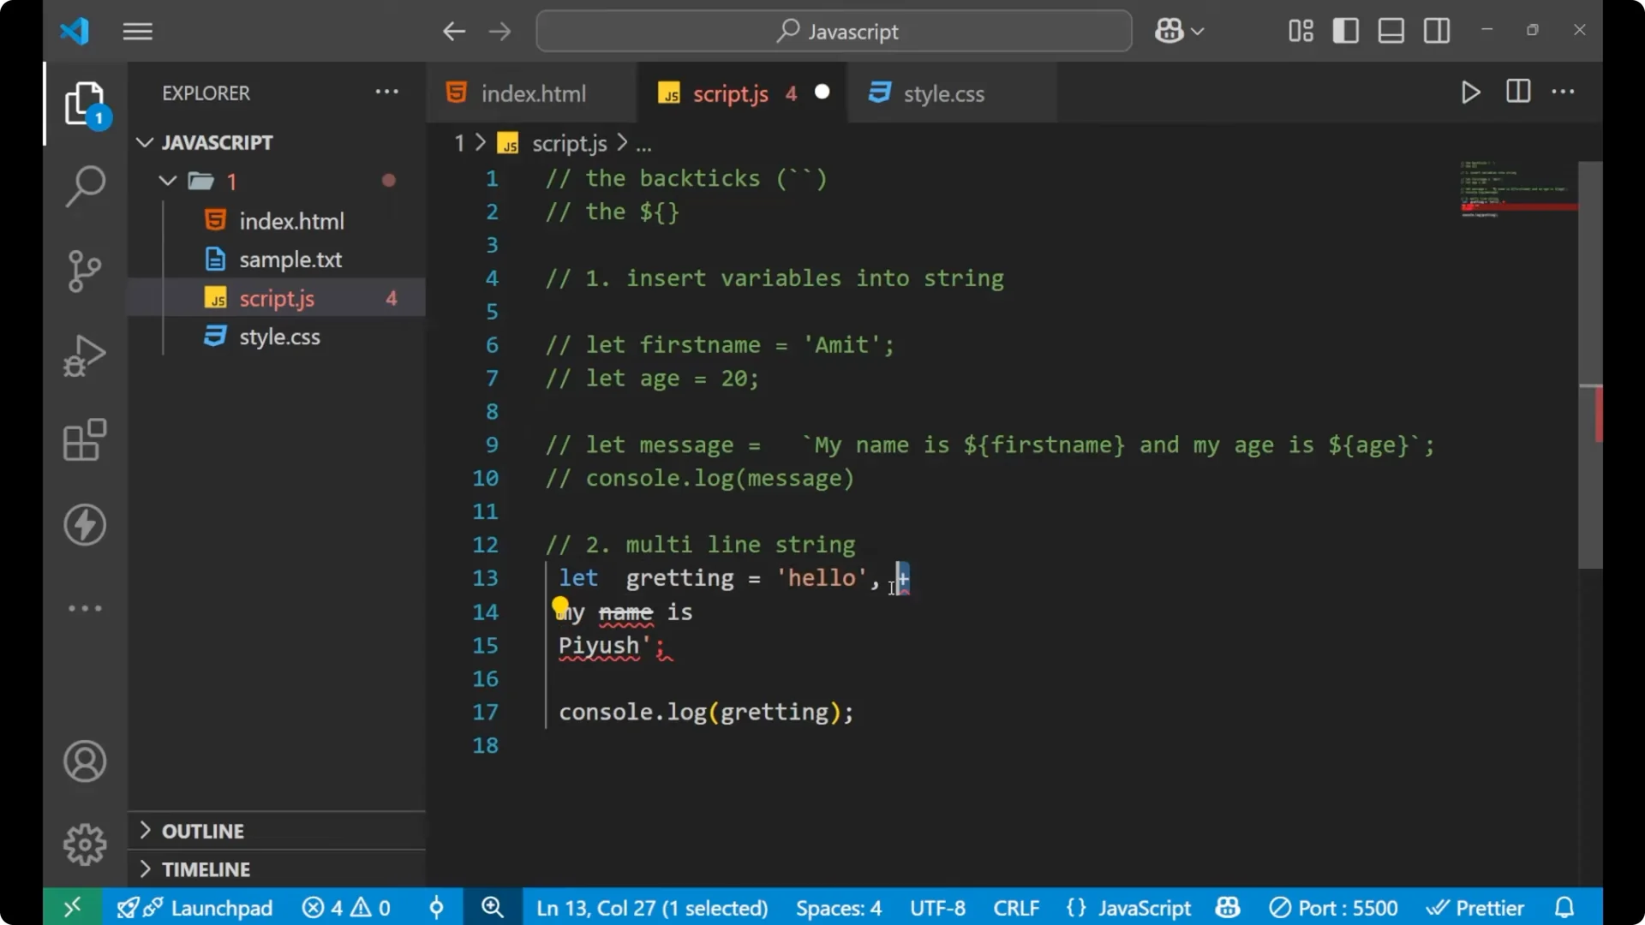Screen dimensions: 1645x925
Task: Open the Search view in the Activity Bar
Action: click(84, 186)
